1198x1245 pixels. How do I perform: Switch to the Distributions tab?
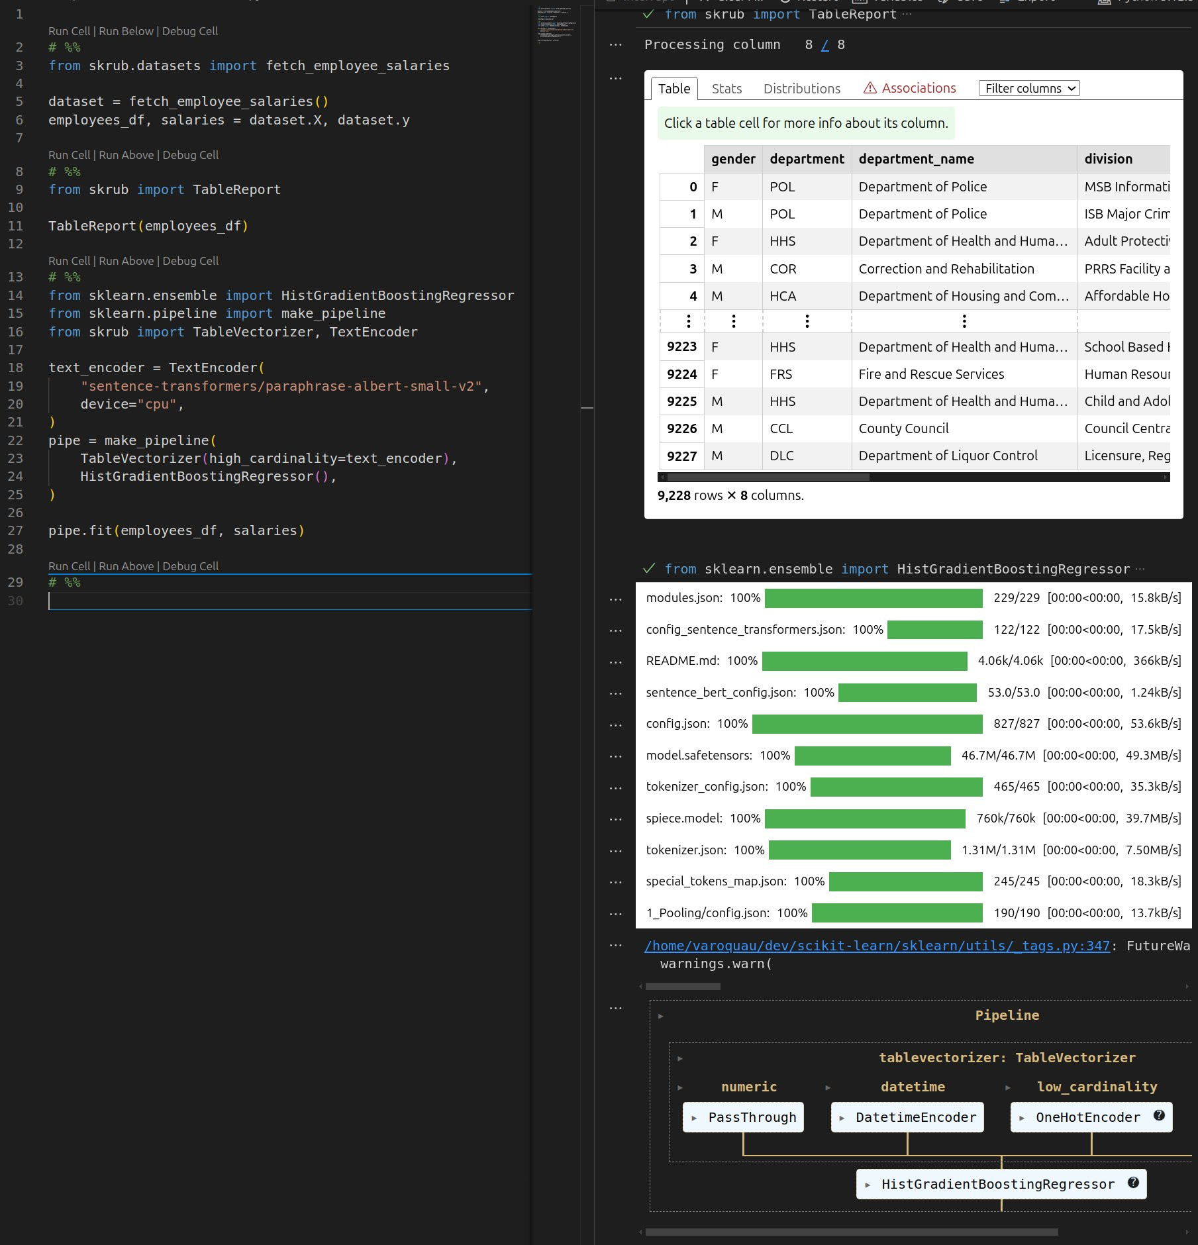click(x=801, y=89)
